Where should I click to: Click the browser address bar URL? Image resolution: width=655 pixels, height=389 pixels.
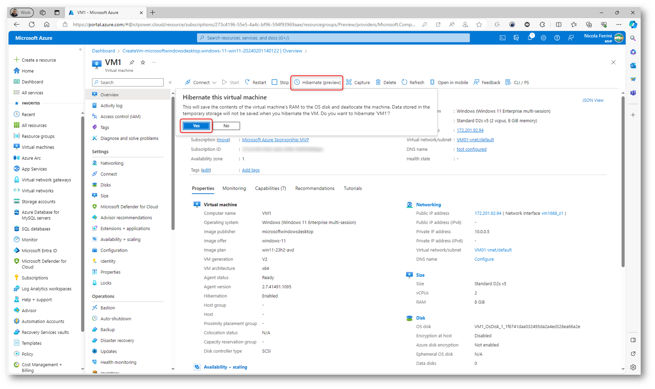(244, 24)
